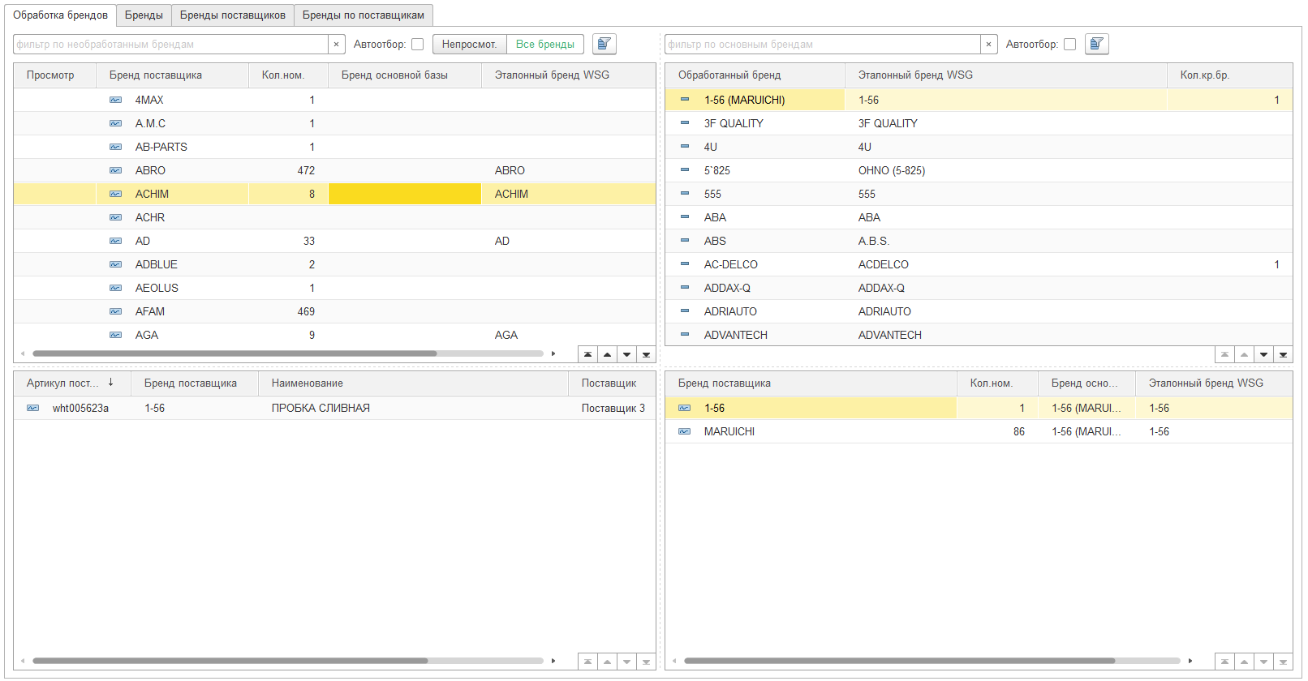Click the edit icon next to Все бренды
This screenshot has height=681, width=1308.
tap(605, 44)
